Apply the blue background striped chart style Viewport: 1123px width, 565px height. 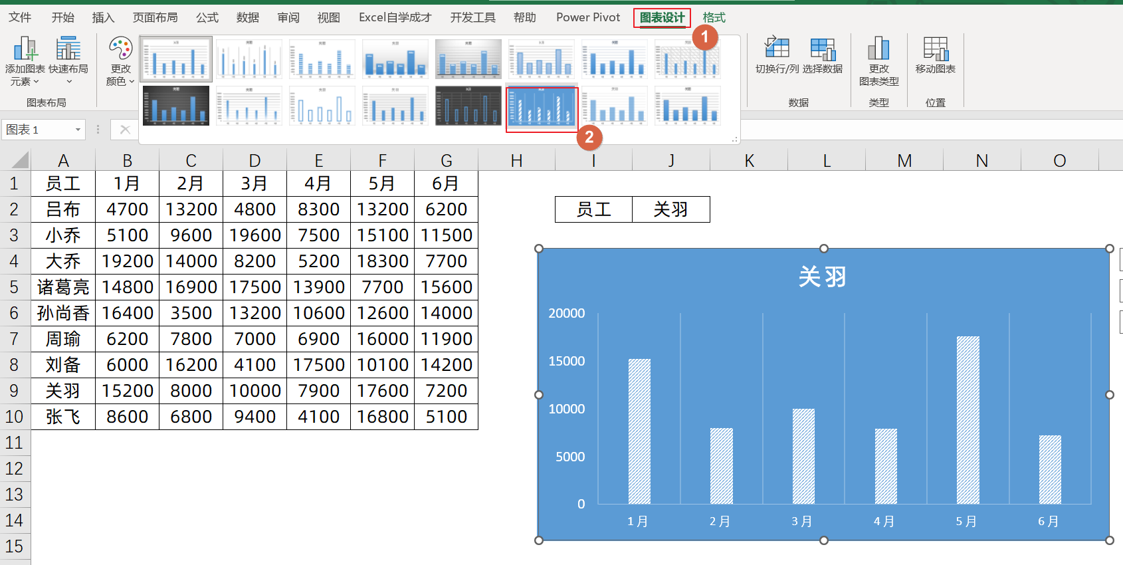pos(542,106)
